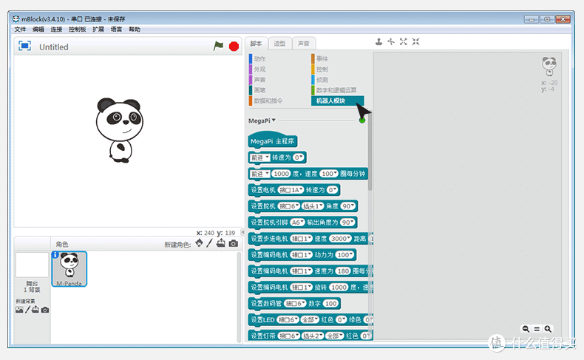Upload a sprite from a file
Image resolution: width=584 pixels, height=360 pixels.
(x=221, y=243)
